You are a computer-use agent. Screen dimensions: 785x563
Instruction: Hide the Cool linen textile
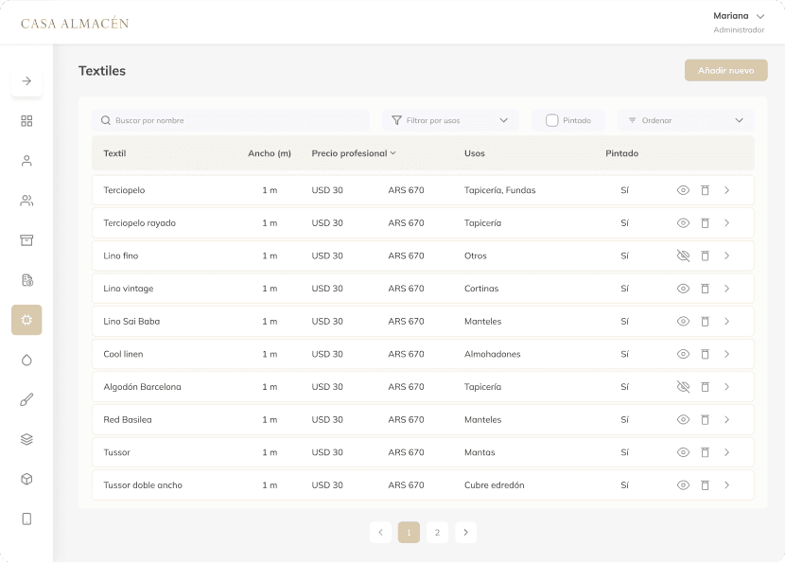tap(683, 354)
